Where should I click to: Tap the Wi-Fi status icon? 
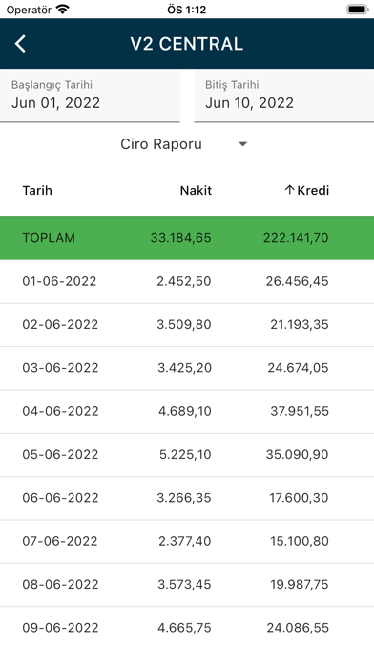pyautogui.click(x=63, y=10)
